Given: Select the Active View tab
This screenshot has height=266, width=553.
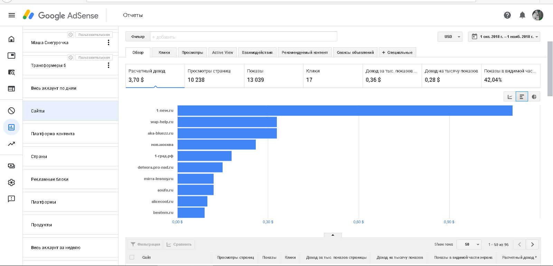Looking at the screenshot, I should (x=223, y=52).
